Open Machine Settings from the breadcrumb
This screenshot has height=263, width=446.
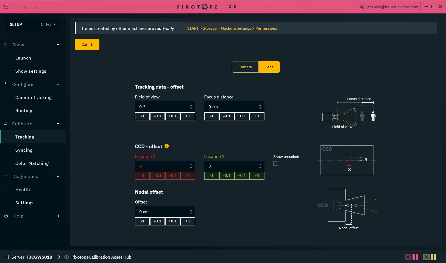click(236, 28)
